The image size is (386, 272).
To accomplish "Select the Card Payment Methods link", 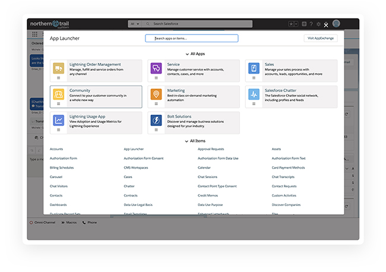I will [x=288, y=167].
